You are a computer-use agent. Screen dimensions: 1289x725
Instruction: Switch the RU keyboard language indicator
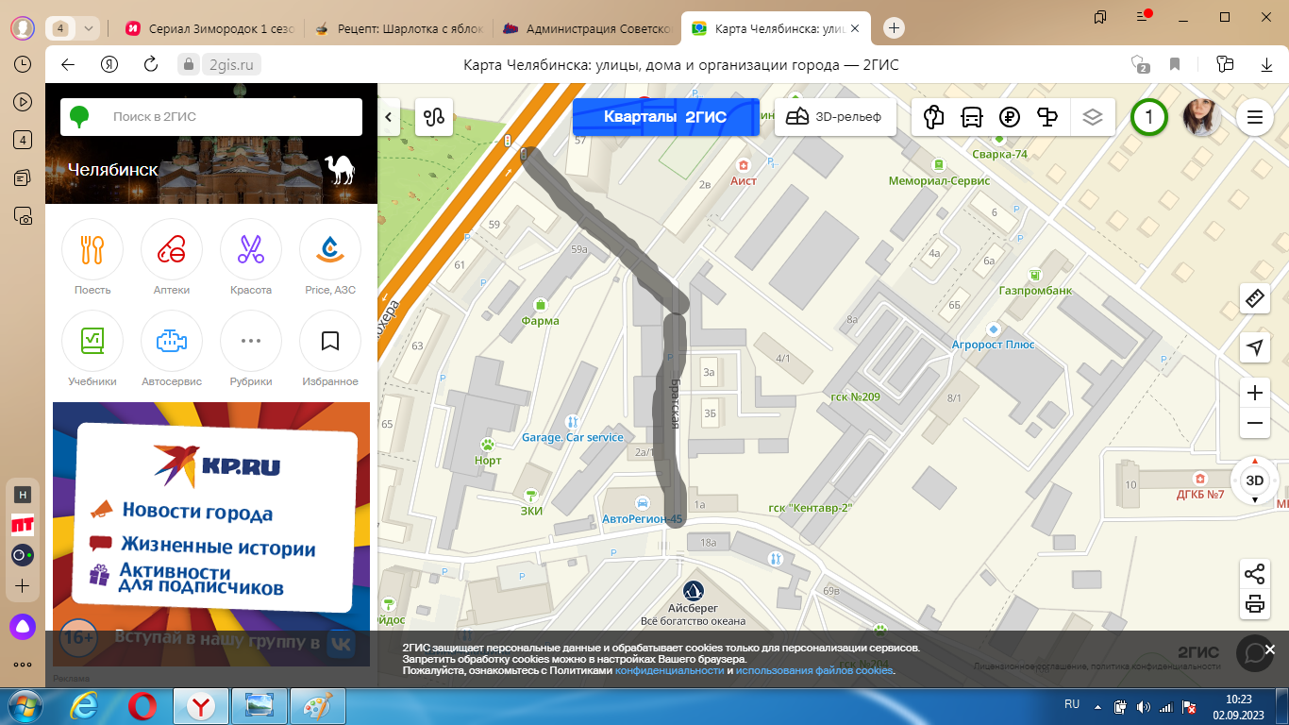(1072, 704)
